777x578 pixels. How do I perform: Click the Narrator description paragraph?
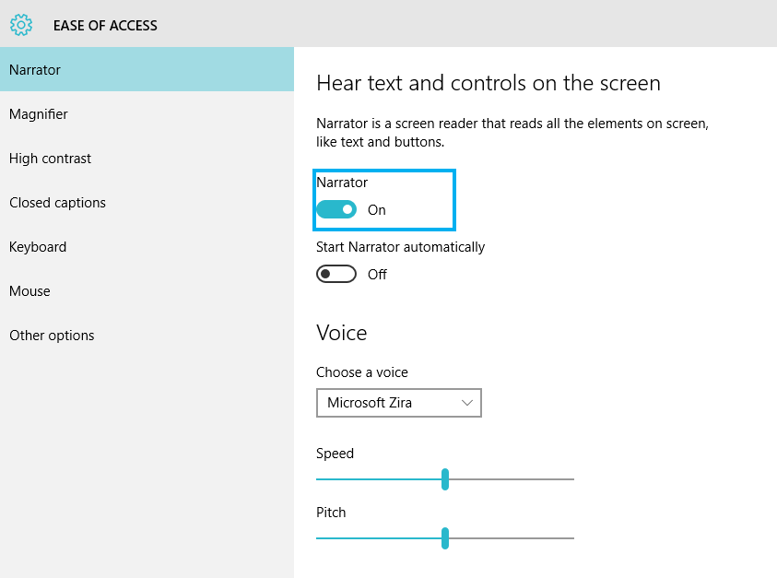pos(512,133)
